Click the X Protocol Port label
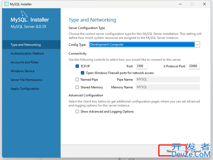This screenshot has height=160, width=213. click(x=174, y=66)
